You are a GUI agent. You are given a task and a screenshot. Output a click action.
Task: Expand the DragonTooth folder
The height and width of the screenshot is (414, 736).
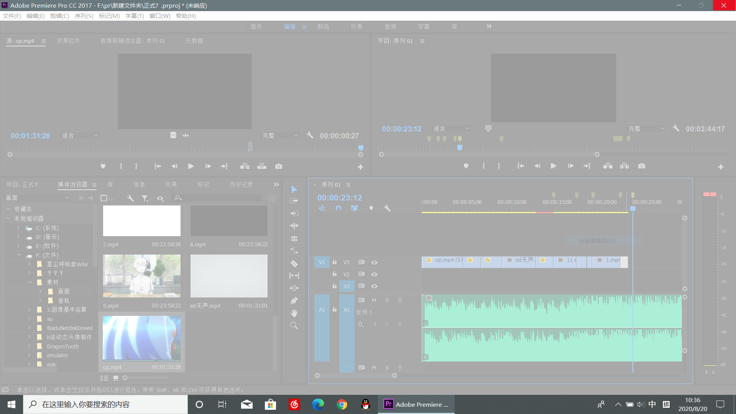[x=29, y=346]
